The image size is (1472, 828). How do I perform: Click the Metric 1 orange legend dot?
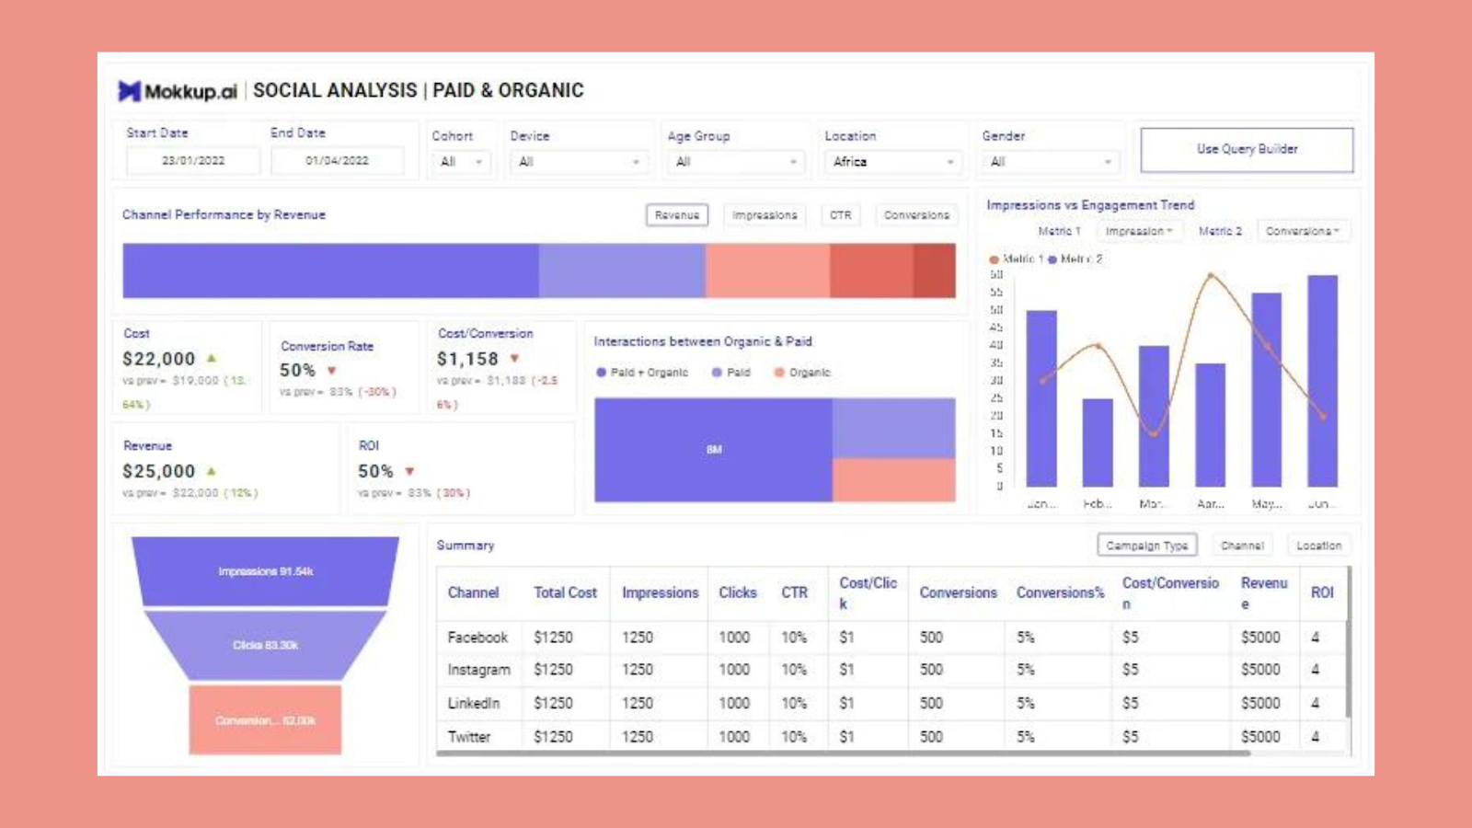click(x=994, y=259)
